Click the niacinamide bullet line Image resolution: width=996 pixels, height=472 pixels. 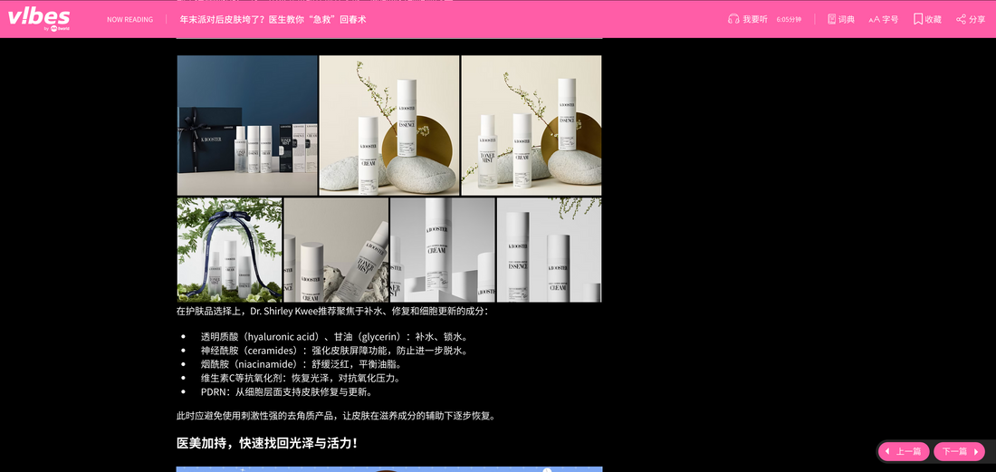tap(302, 364)
